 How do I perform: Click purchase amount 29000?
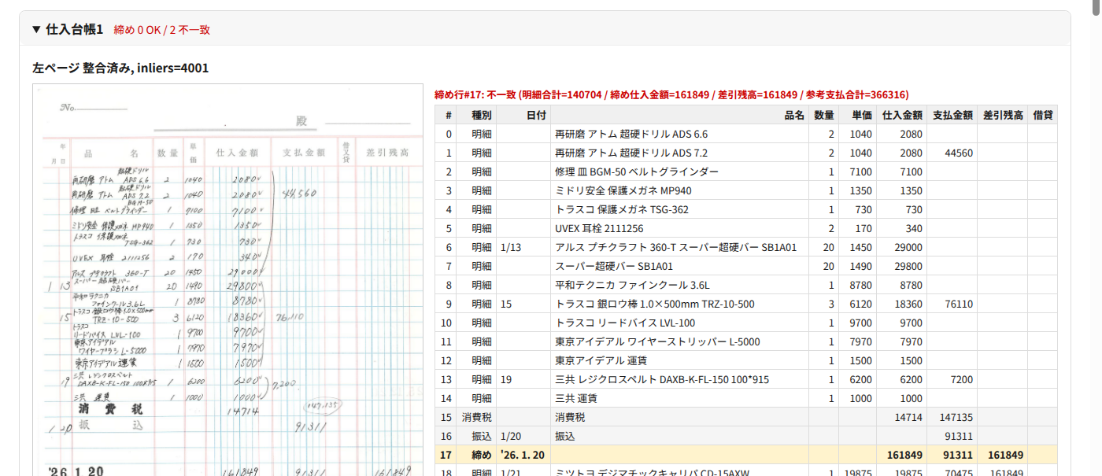point(902,247)
